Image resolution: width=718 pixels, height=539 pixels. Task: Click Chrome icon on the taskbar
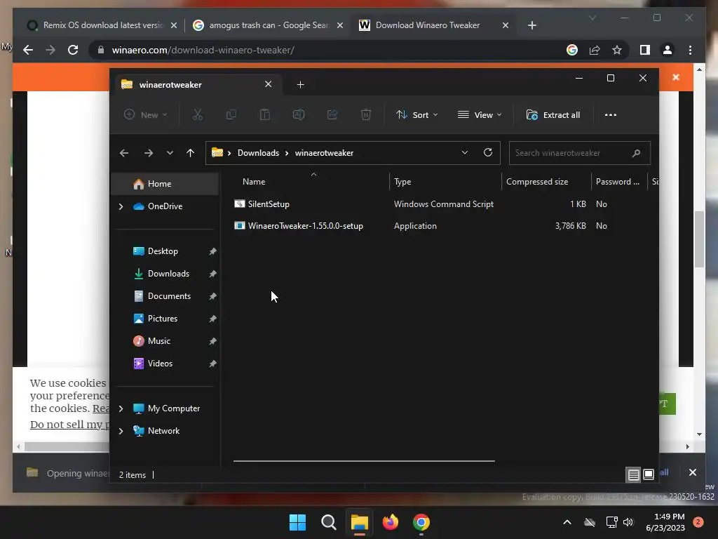(421, 522)
